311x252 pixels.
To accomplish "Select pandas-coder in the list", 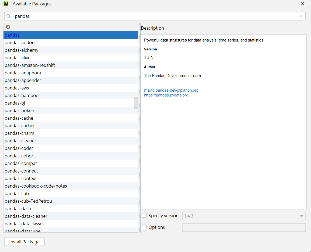I will (x=71, y=148).
